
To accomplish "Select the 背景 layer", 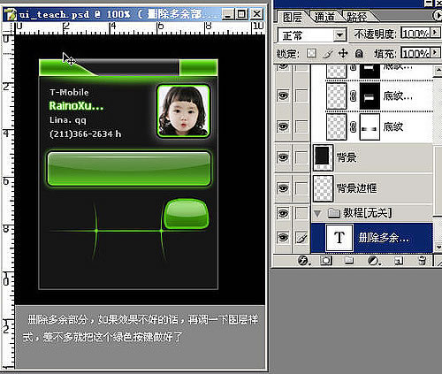I will coord(372,157).
